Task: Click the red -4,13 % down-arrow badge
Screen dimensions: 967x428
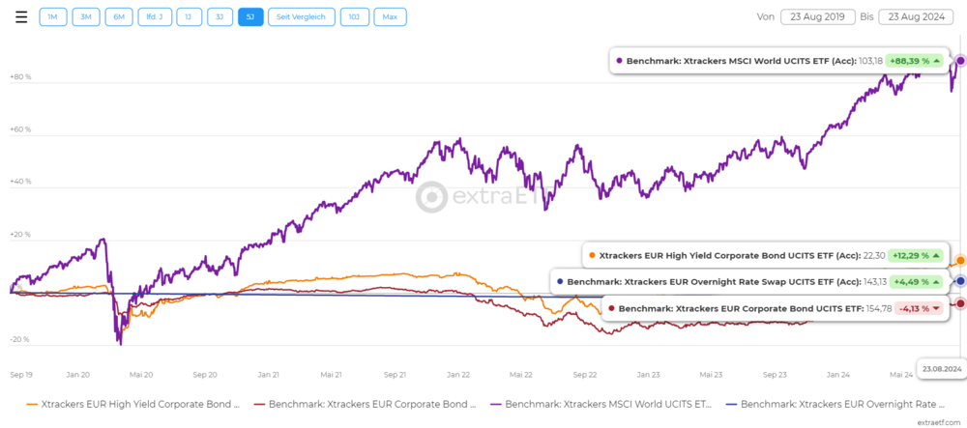Action: pyautogui.click(x=919, y=308)
